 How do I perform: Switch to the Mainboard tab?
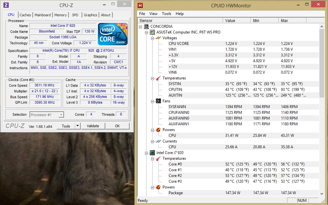pos(43,15)
